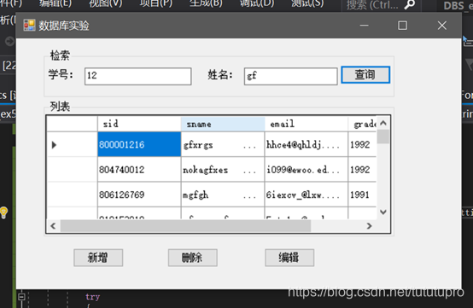473x308 pixels.
Task: Click the lightbulb quick actions icon in editor
Action: click(3, 212)
